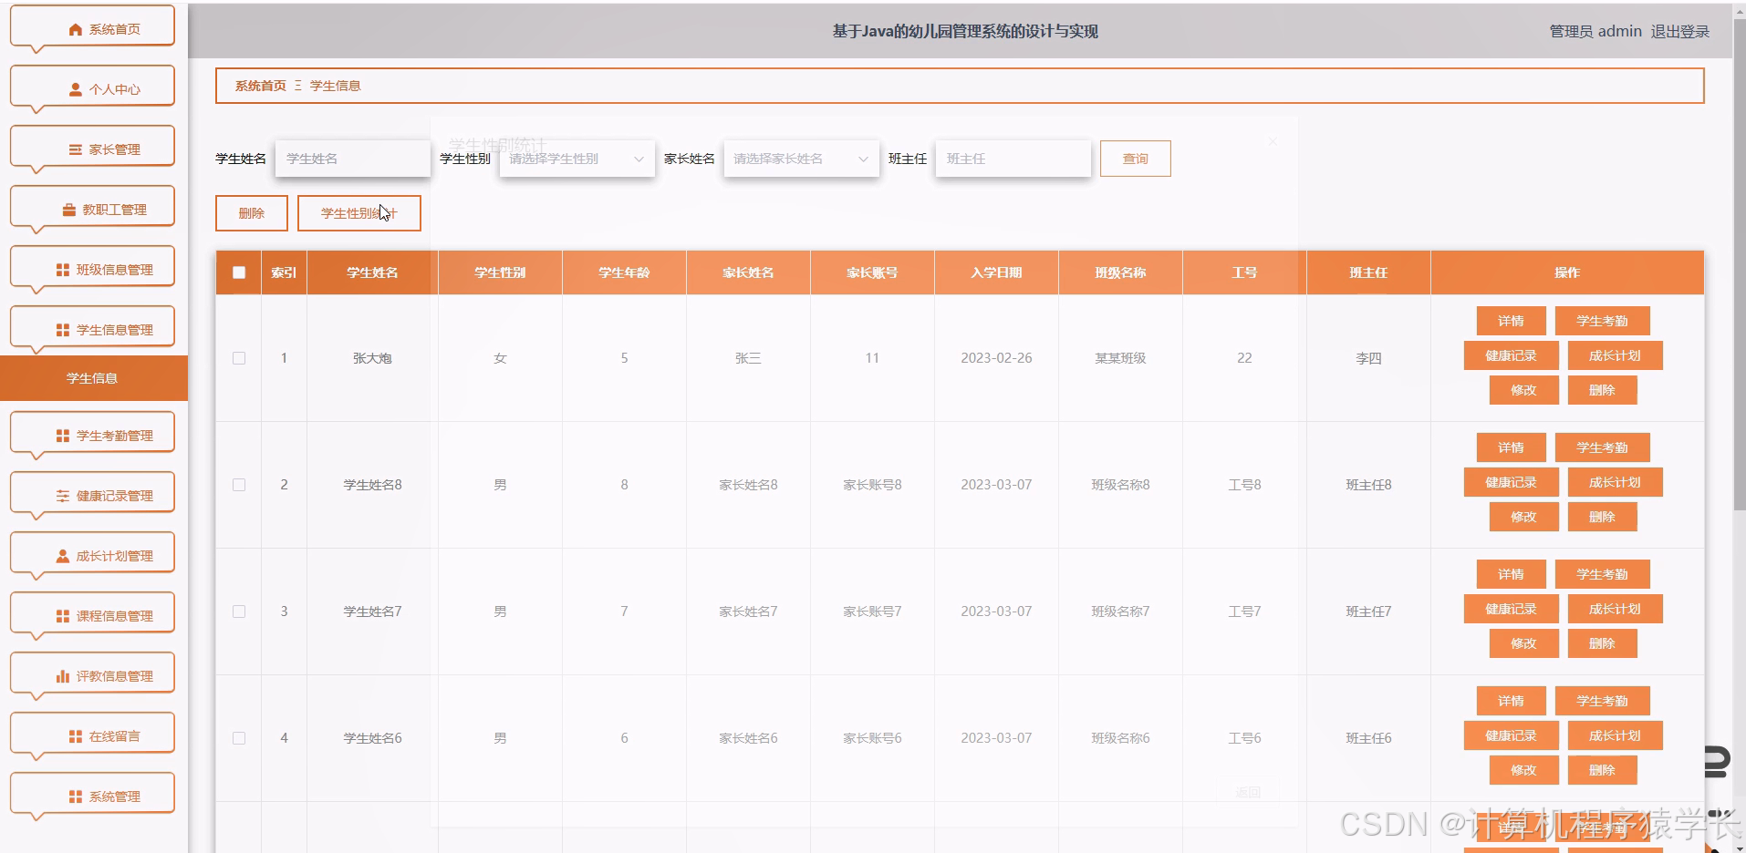This screenshot has height=853, width=1746.
Task: Expand the 成长计划管理 menu
Action: [92, 553]
